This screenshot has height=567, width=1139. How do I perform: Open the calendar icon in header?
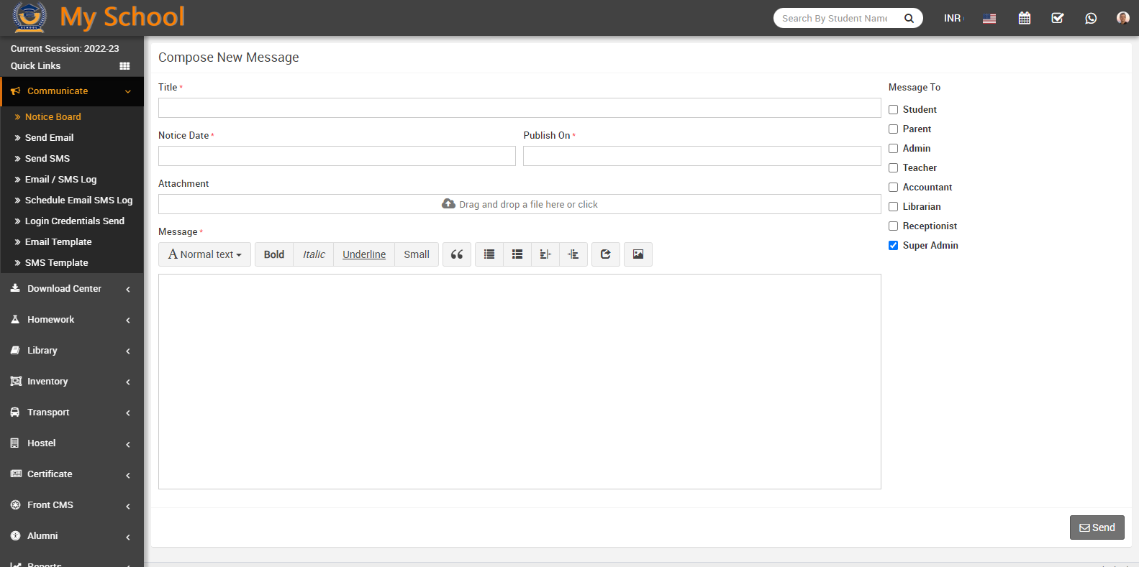(1024, 18)
